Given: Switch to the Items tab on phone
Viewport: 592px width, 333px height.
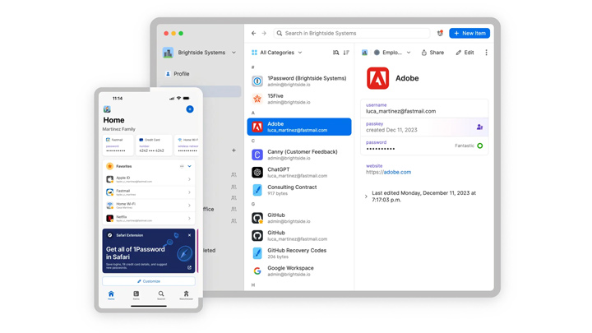Looking at the screenshot, I should 136,295.
